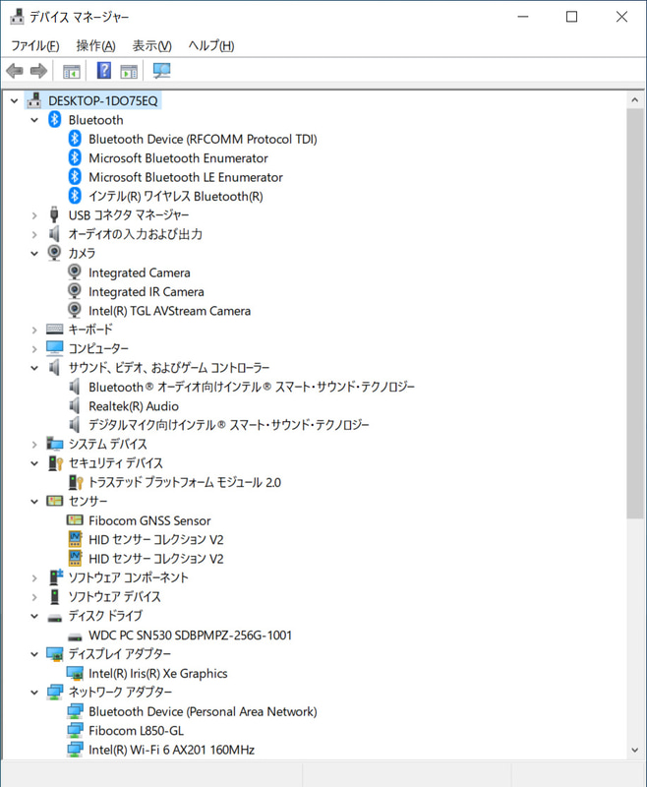
Task: Click the Back arrow toolbar icon
Action: [x=15, y=71]
